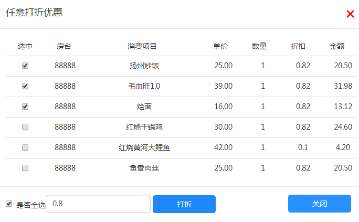Select the 金额 column header
The height and width of the screenshot is (222, 359).
(x=337, y=47)
